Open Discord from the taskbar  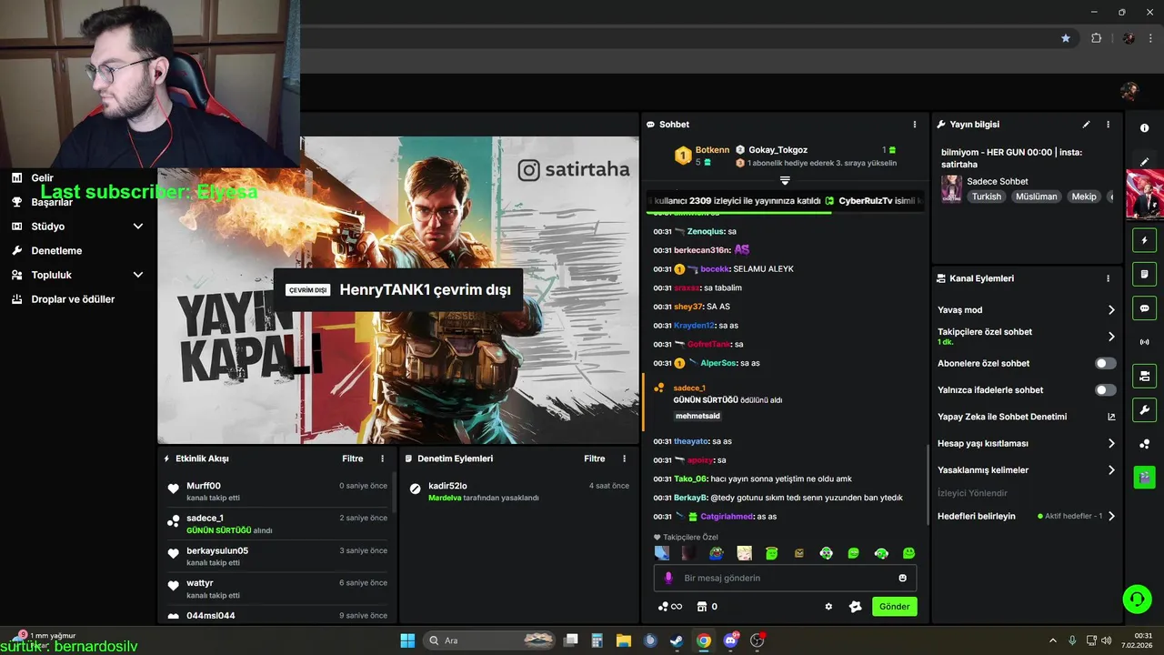click(x=730, y=640)
